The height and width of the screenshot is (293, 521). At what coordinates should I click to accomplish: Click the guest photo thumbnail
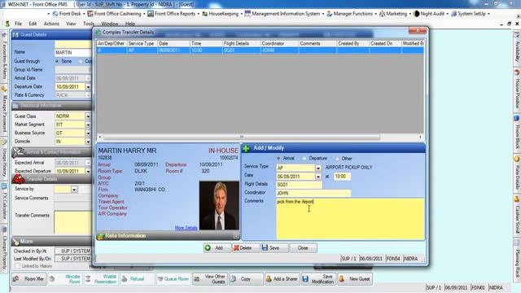[219, 206]
